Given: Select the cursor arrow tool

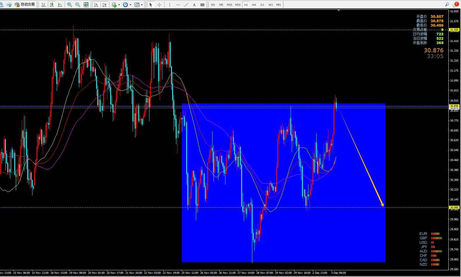Looking at the screenshot, I should 151,5.
